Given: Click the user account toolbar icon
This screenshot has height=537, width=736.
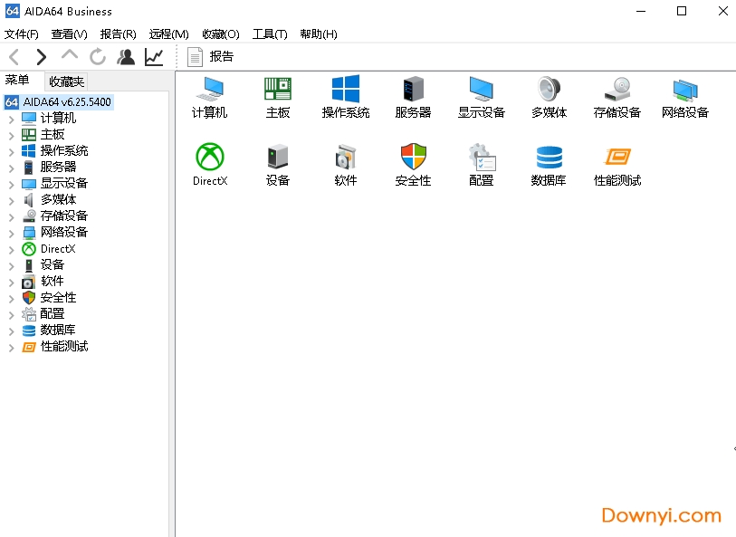Looking at the screenshot, I should pos(126,56).
